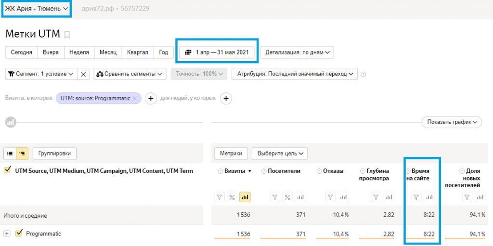The width and height of the screenshot is (493, 246).
Task: Click the bookmark icon next to Метки UTM
Action: point(67,34)
